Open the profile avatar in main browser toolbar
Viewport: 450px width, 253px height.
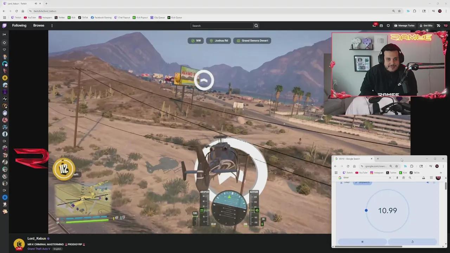click(440, 11)
